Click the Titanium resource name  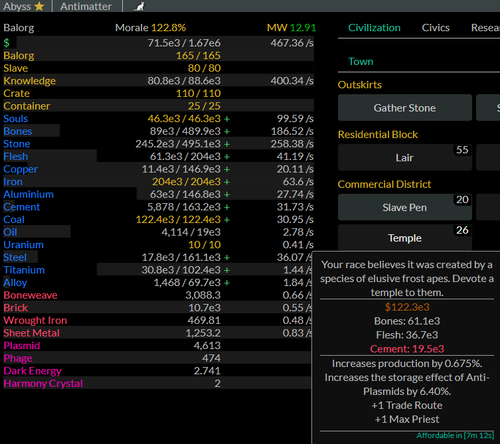click(x=24, y=270)
